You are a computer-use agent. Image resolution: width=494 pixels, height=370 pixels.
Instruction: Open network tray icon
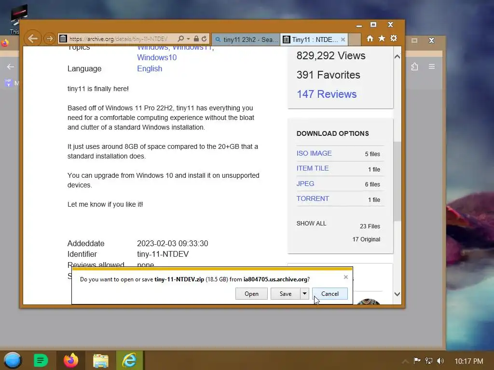[x=429, y=360]
